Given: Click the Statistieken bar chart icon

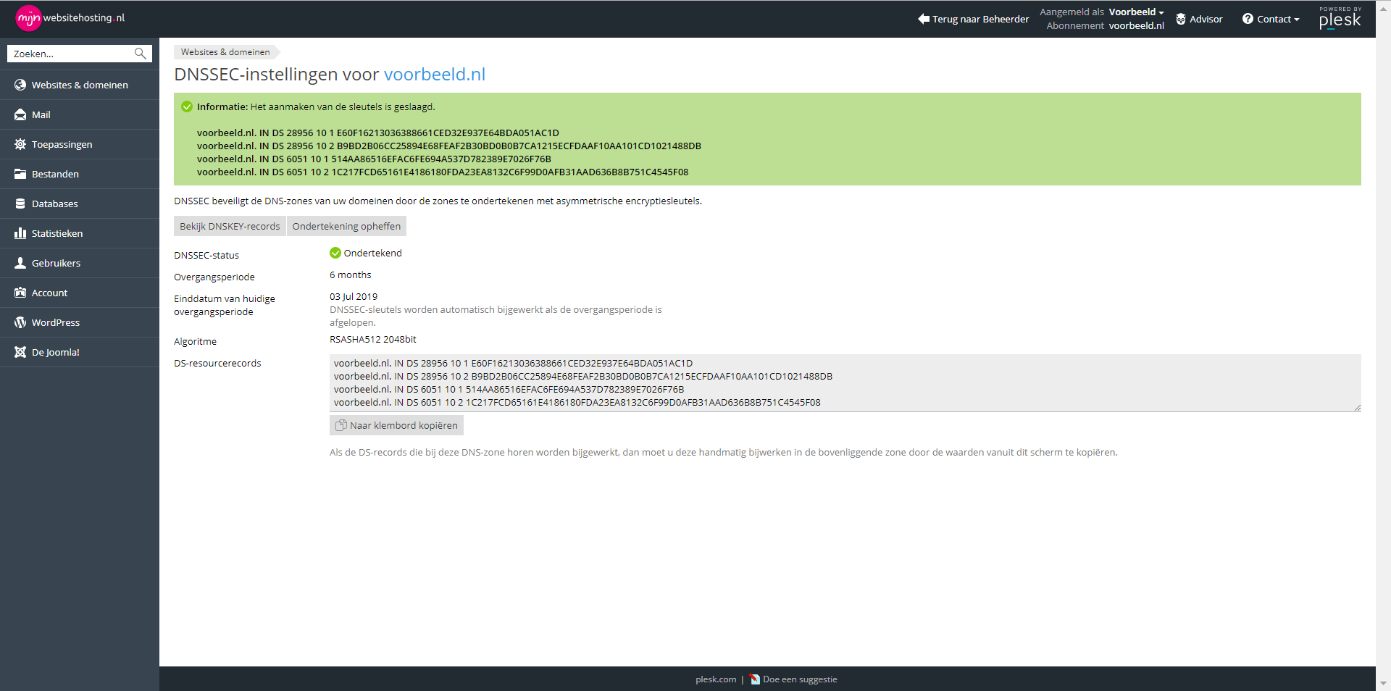Looking at the screenshot, I should [x=20, y=233].
